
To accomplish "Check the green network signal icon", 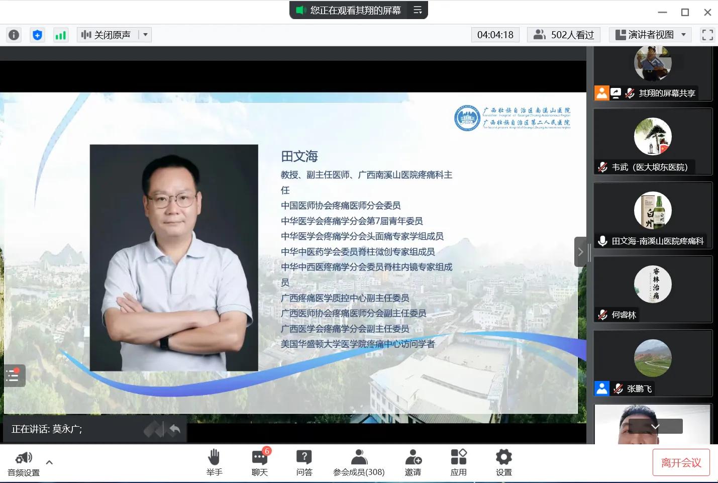I will 61,35.
